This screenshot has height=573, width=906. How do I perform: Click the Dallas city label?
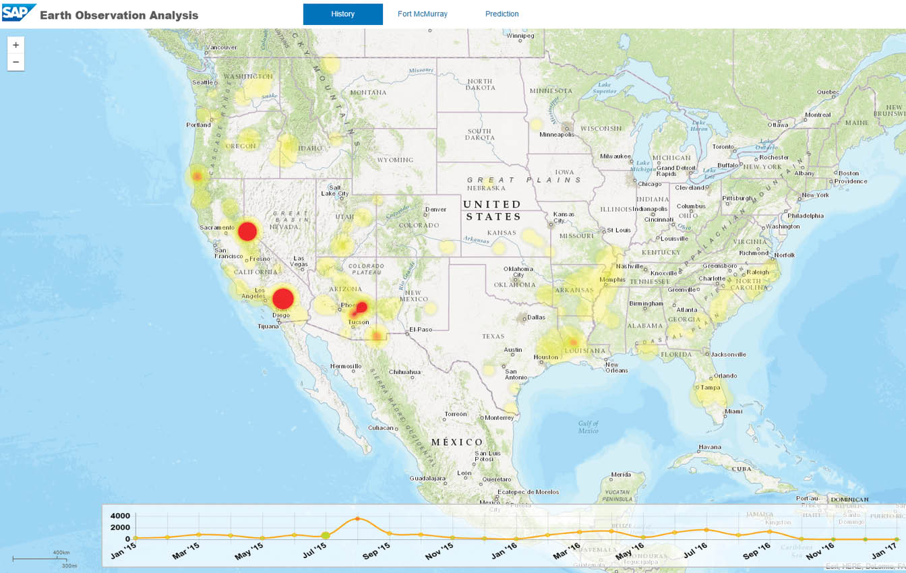point(537,317)
